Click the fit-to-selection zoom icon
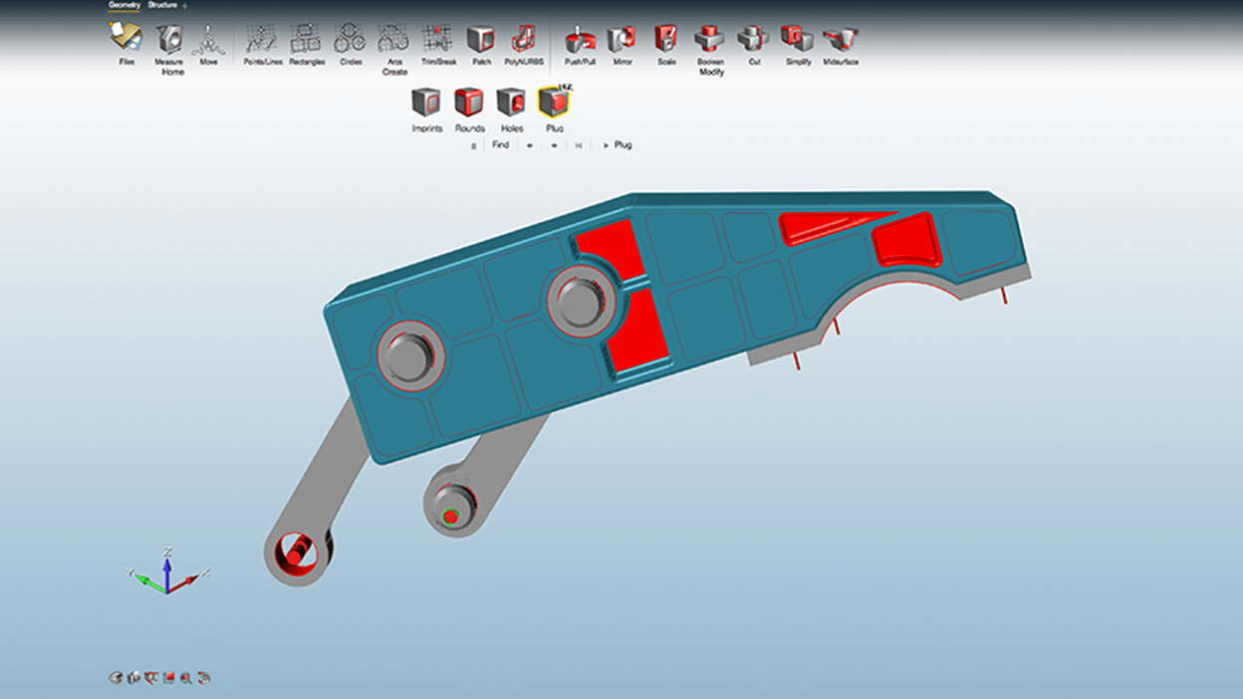 click(x=186, y=678)
